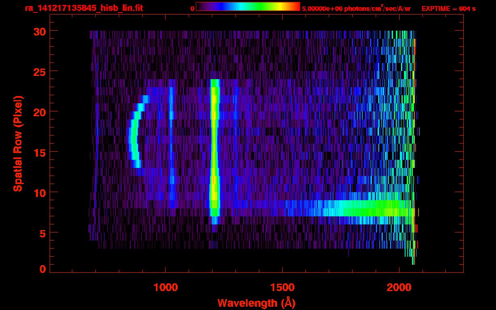Click y-axis tick label 5
This screenshot has width=496, height=310.
42,233
